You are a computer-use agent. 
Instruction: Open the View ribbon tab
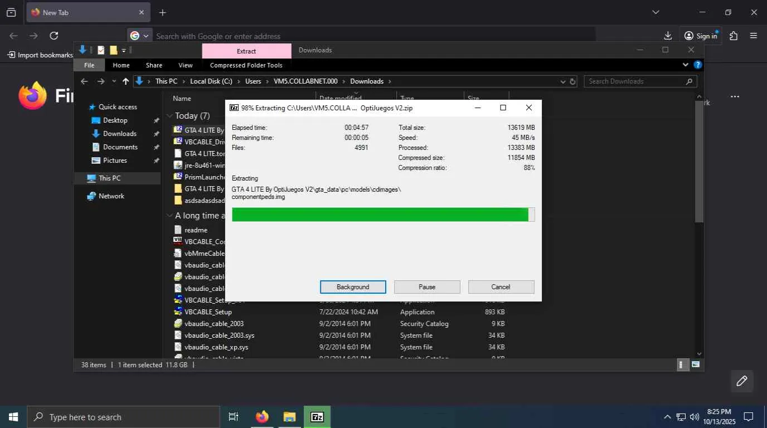(186, 65)
